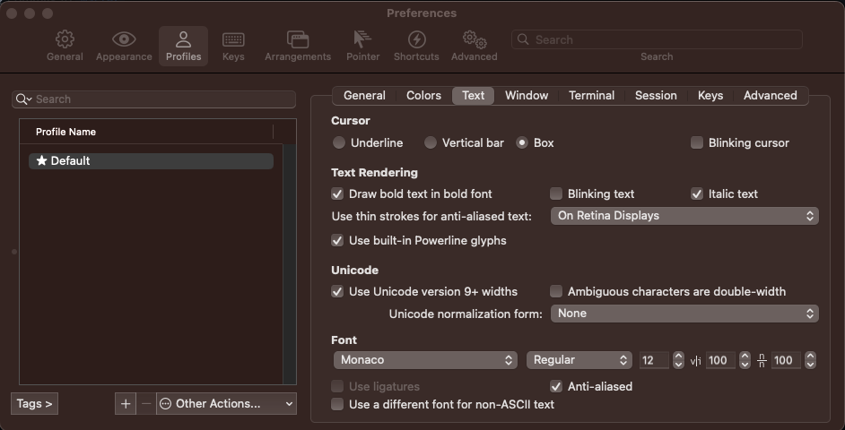Screen dimensions: 845x430
Task: Enable Ambiguous characters are double-width
Action: pos(556,292)
